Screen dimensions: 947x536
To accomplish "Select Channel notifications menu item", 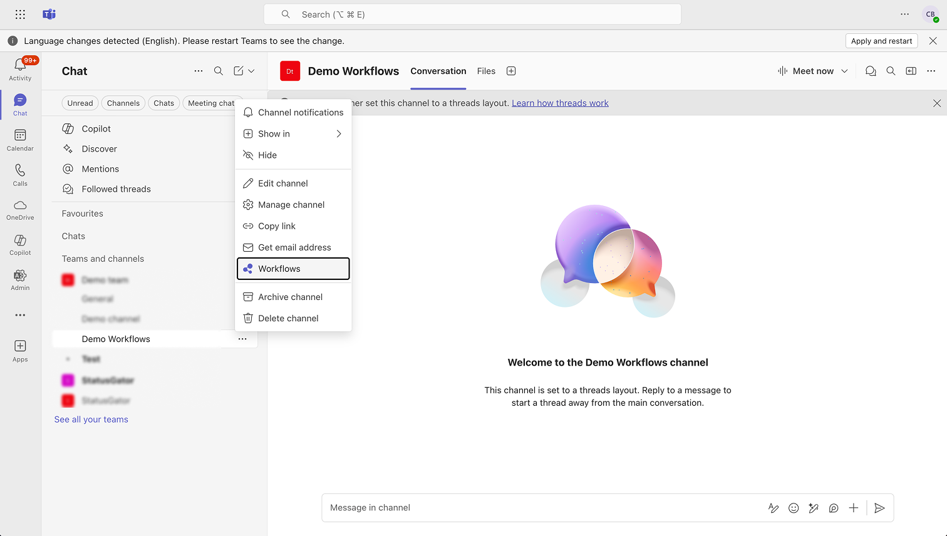I will click(x=293, y=113).
